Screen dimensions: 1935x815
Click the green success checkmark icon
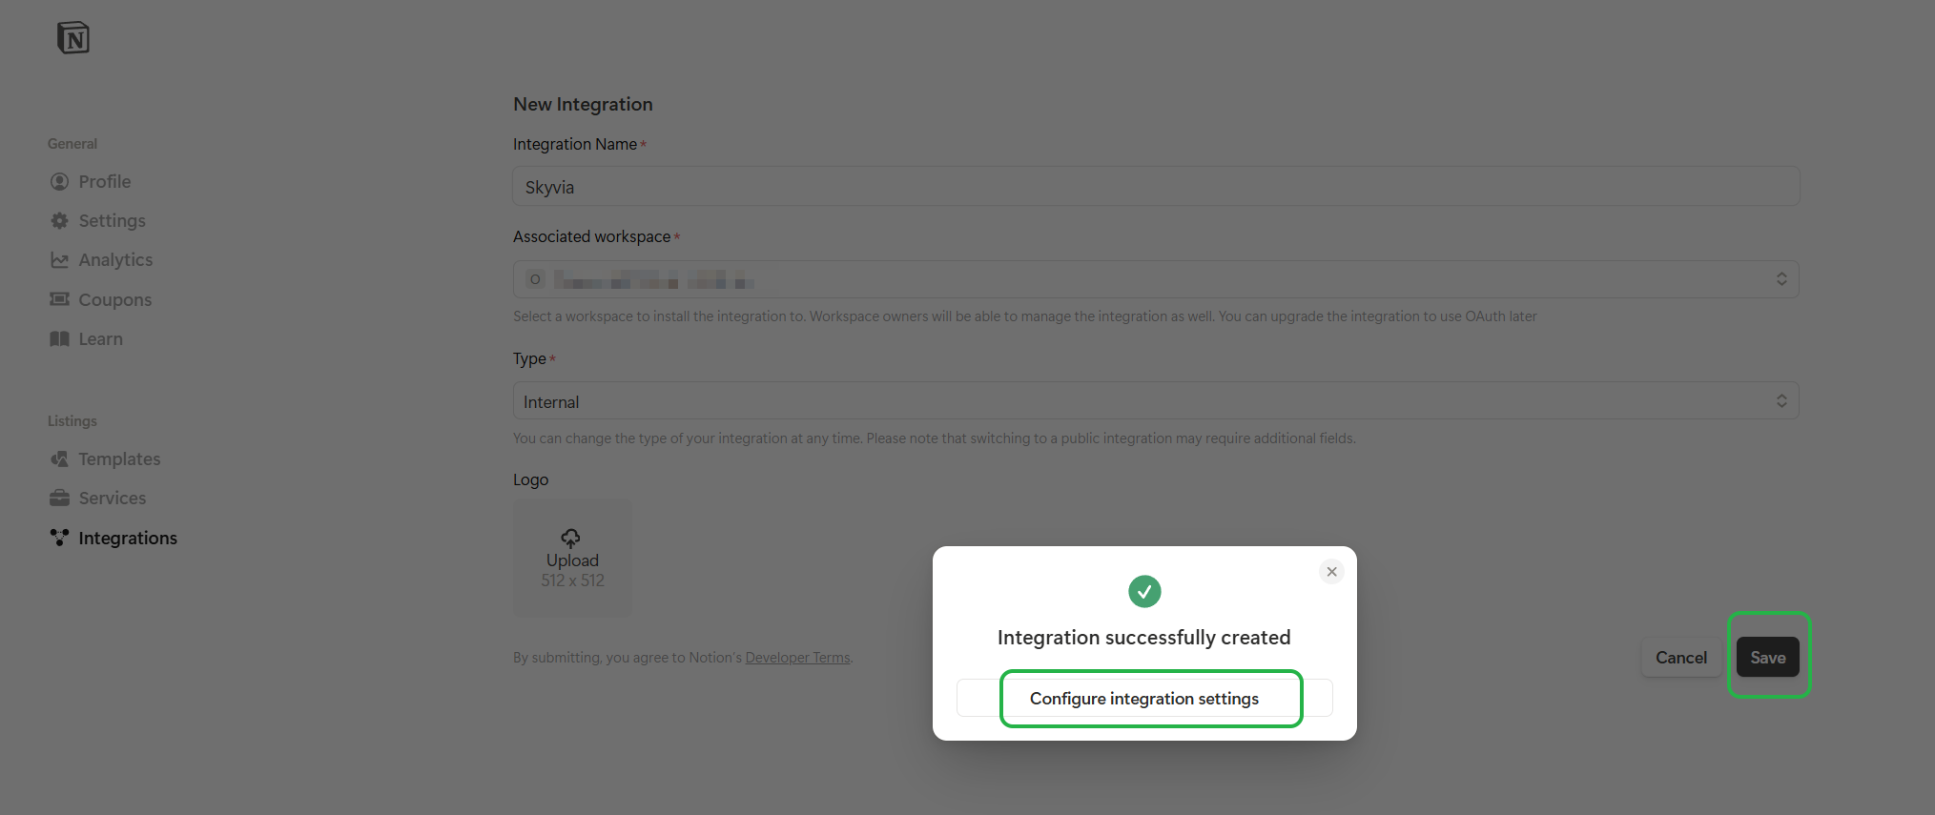click(x=1144, y=592)
